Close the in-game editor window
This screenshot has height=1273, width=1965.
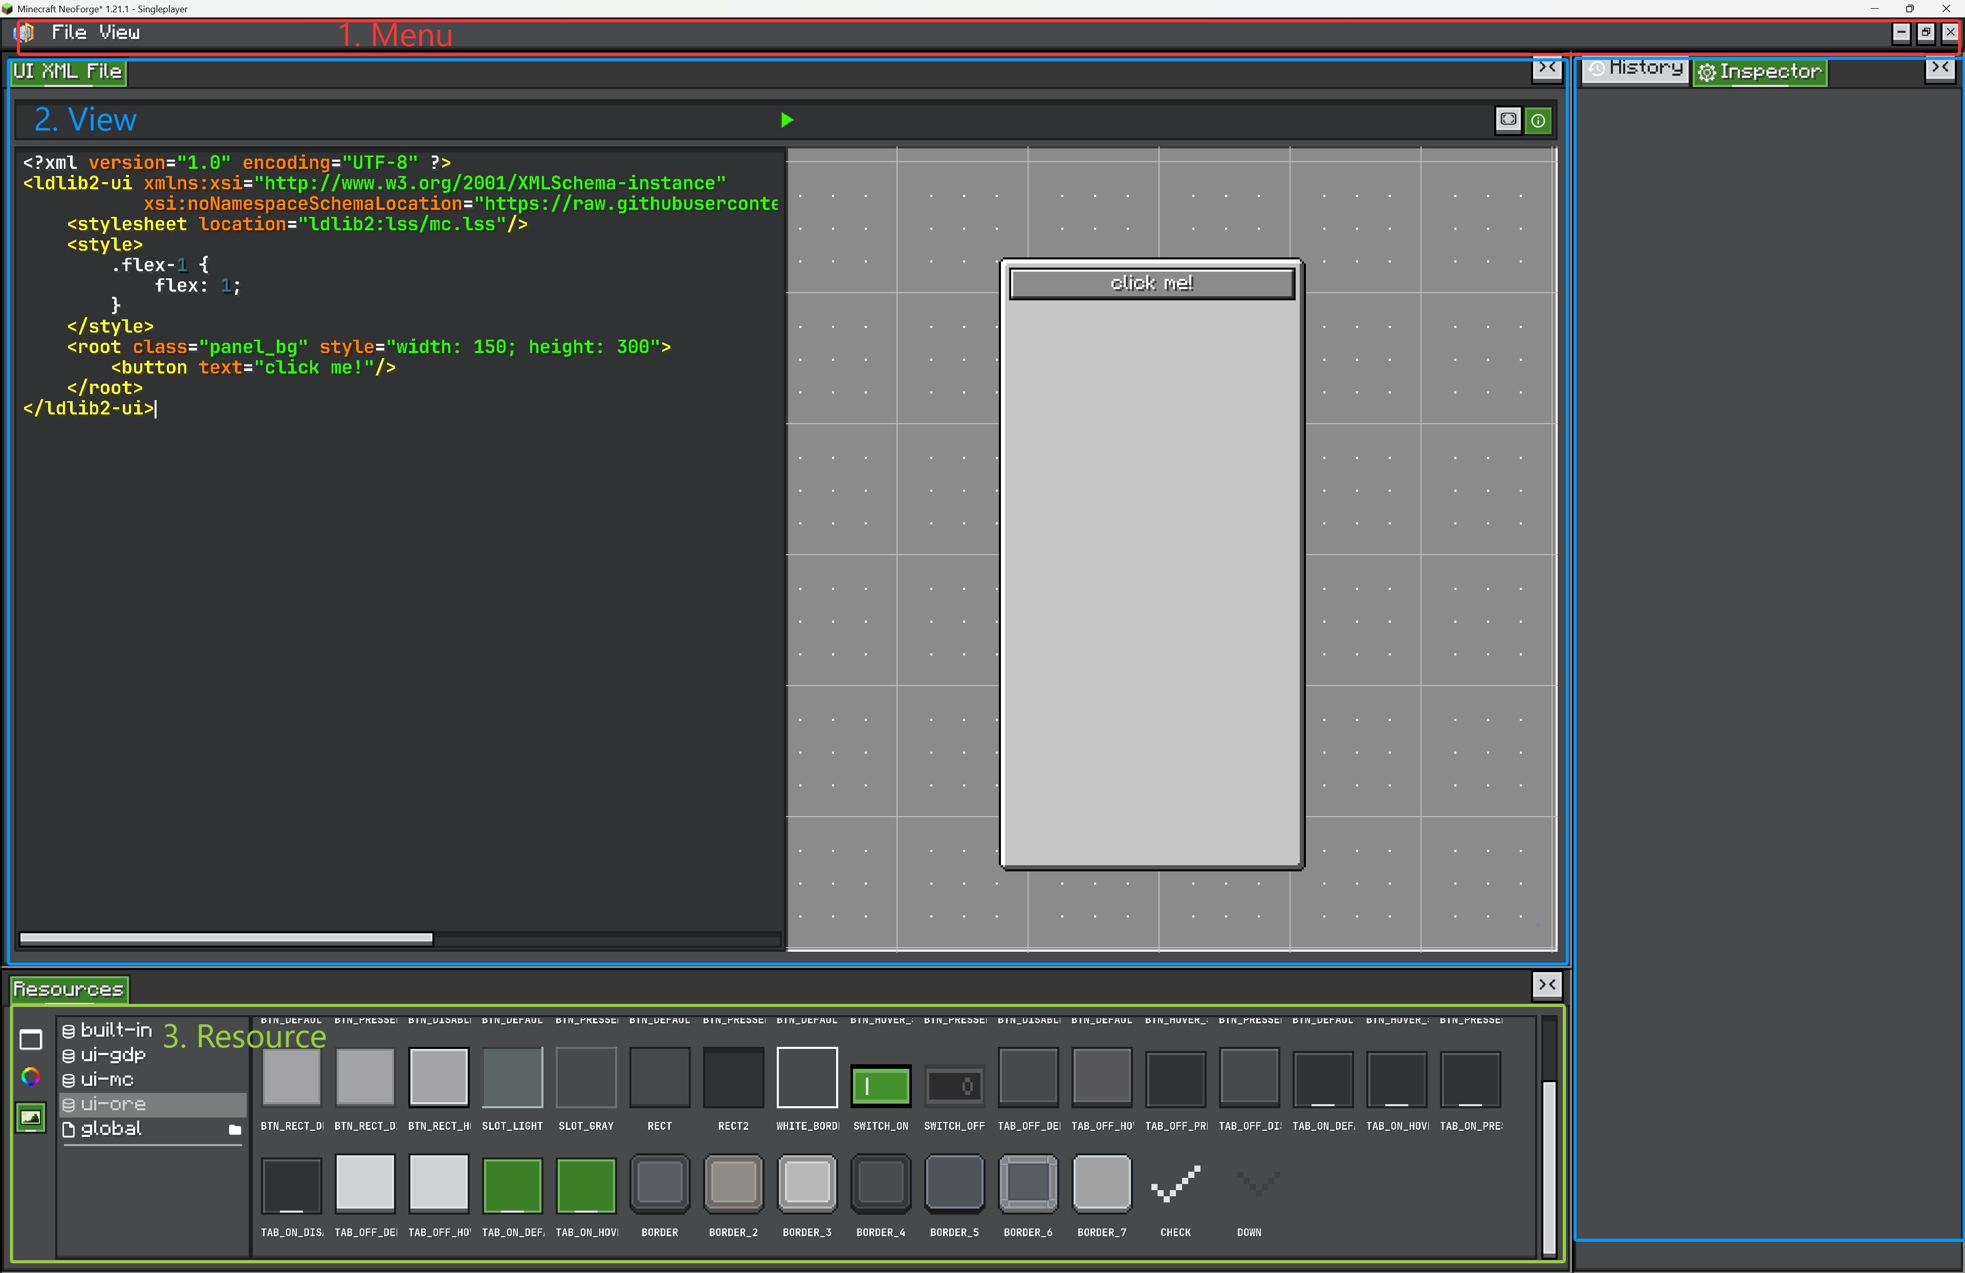(x=1949, y=33)
